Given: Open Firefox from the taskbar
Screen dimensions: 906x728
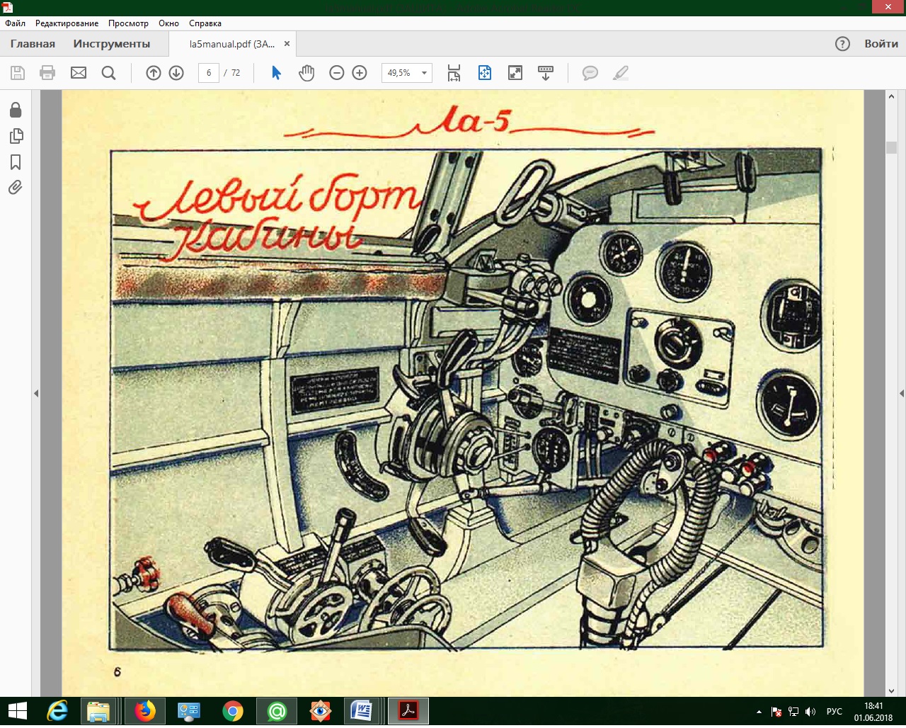Looking at the screenshot, I should 144,710.
